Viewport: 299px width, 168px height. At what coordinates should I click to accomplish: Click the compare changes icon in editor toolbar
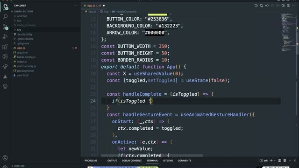tap(262, 6)
